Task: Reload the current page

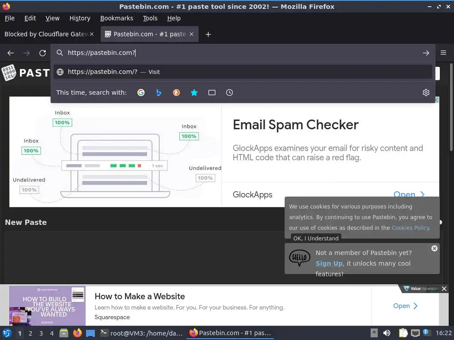Action: click(x=43, y=53)
